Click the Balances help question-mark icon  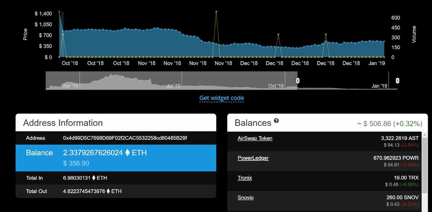[276, 121]
